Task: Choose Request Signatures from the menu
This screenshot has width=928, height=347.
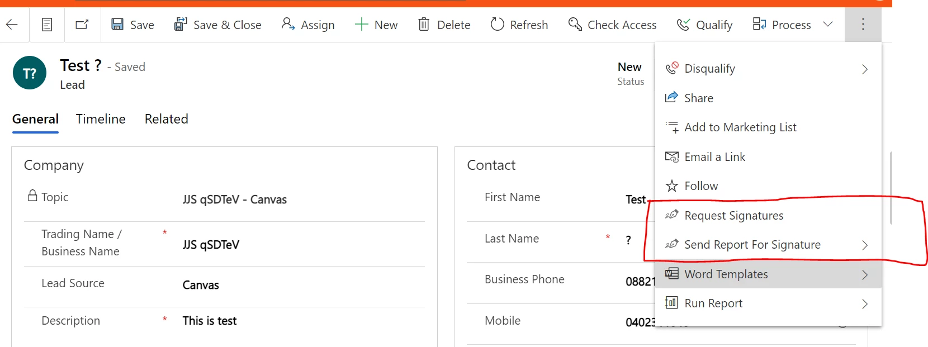Action: [x=733, y=216]
